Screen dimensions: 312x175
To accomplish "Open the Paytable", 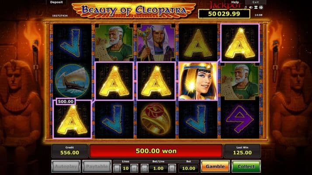I will tap(97, 166).
